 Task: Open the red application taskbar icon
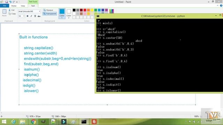(94, 122)
